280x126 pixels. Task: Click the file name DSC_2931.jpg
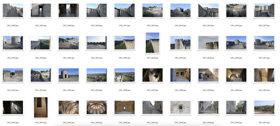(264, 58)
